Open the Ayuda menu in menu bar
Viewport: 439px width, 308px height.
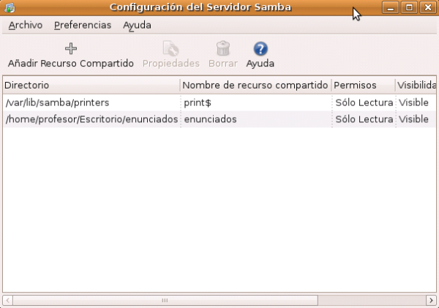pyautogui.click(x=137, y=25)
